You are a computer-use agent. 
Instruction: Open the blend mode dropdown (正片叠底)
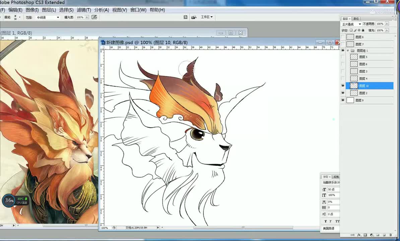(x=351, y=24)
